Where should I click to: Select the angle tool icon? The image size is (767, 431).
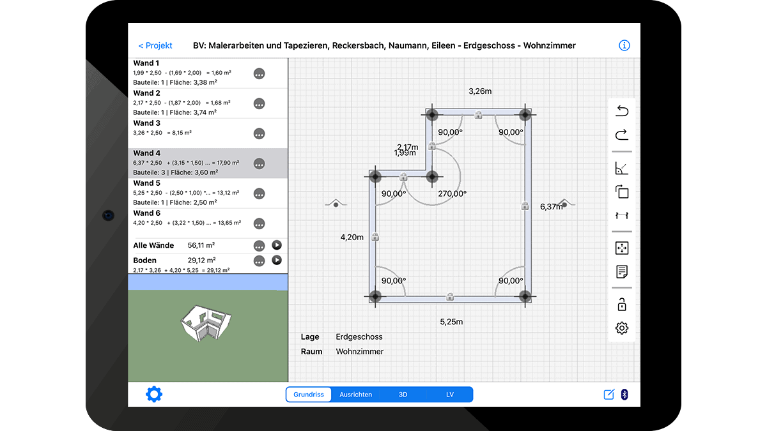point(622,169)
